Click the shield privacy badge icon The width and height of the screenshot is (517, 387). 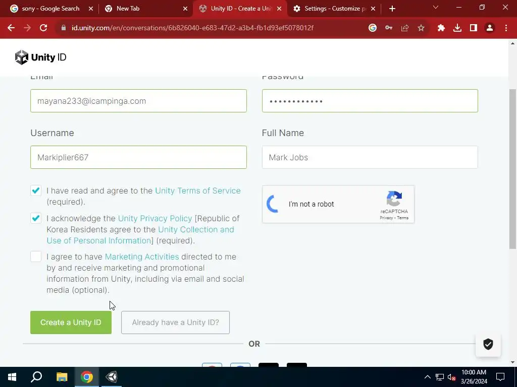[488, 344]
